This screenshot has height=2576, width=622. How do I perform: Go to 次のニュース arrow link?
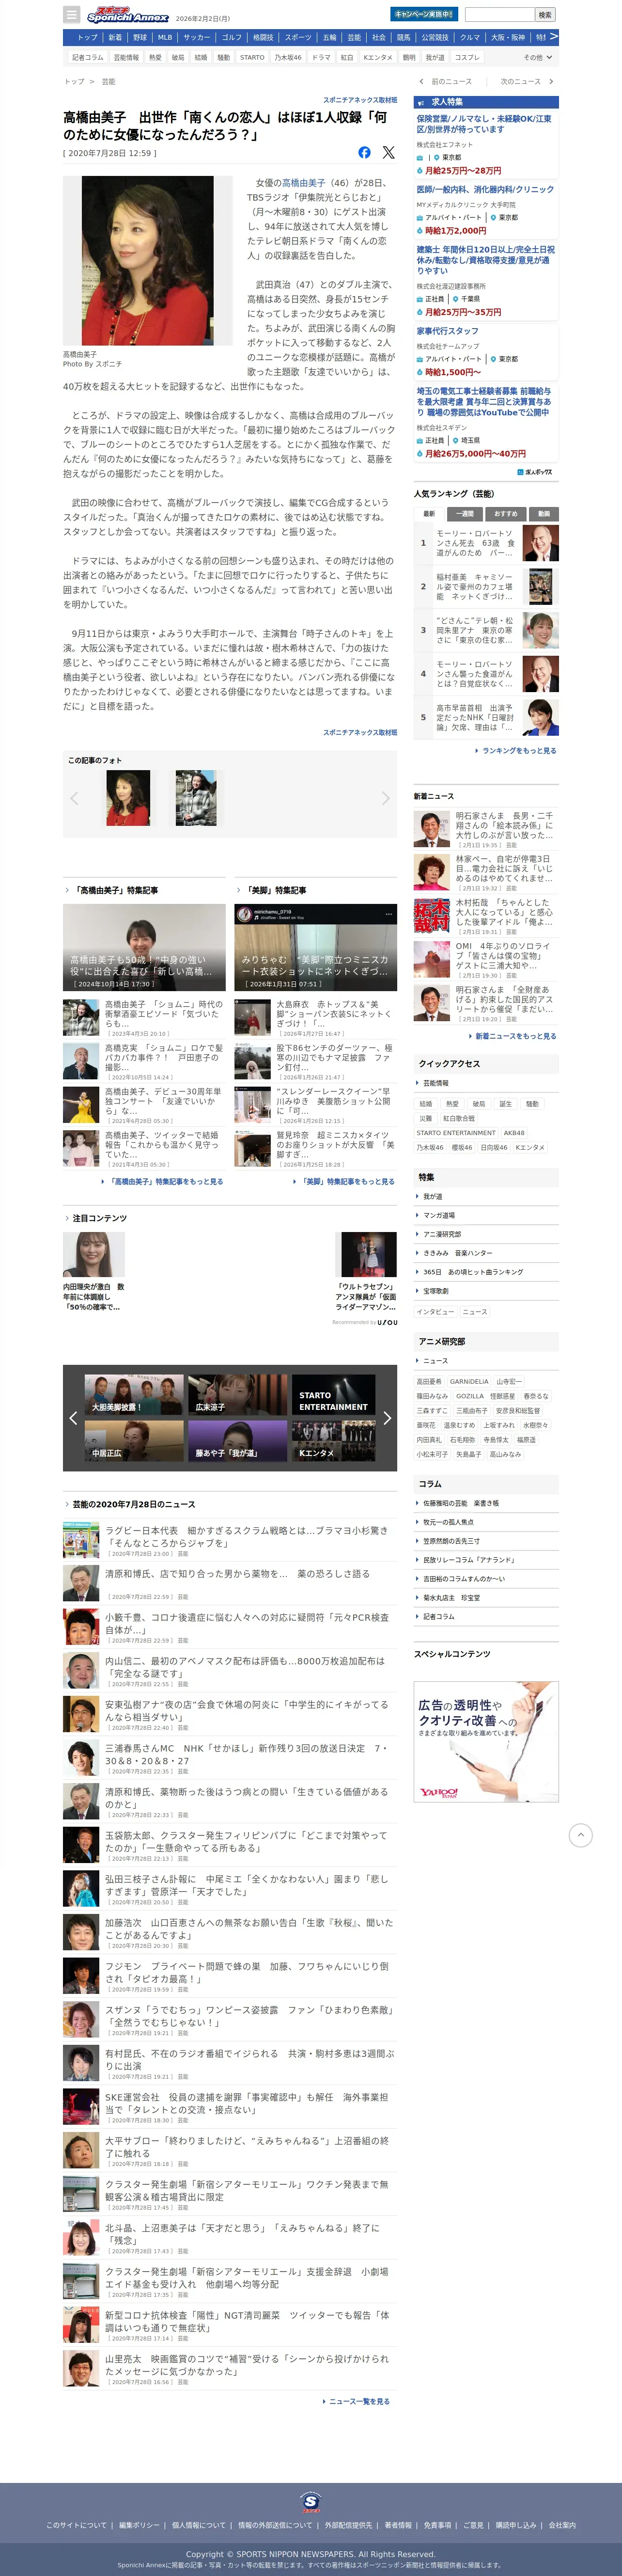(x=526, y=82)
